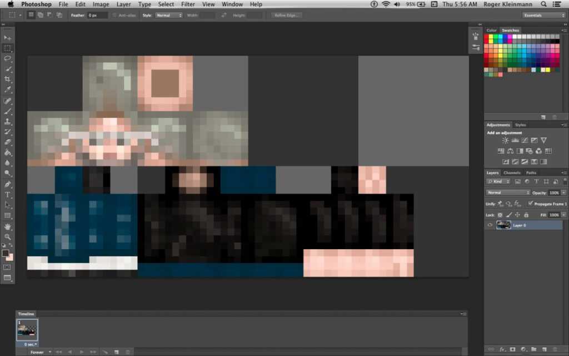Click the Refine Edge button
569x356 pixels.
click(x=286, y=15)
